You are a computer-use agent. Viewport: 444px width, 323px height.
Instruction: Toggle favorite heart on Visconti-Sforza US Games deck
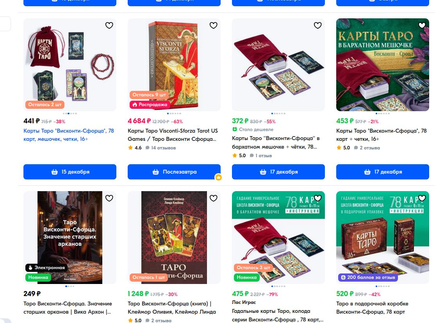pyautogui.click(x=213, y=25)
